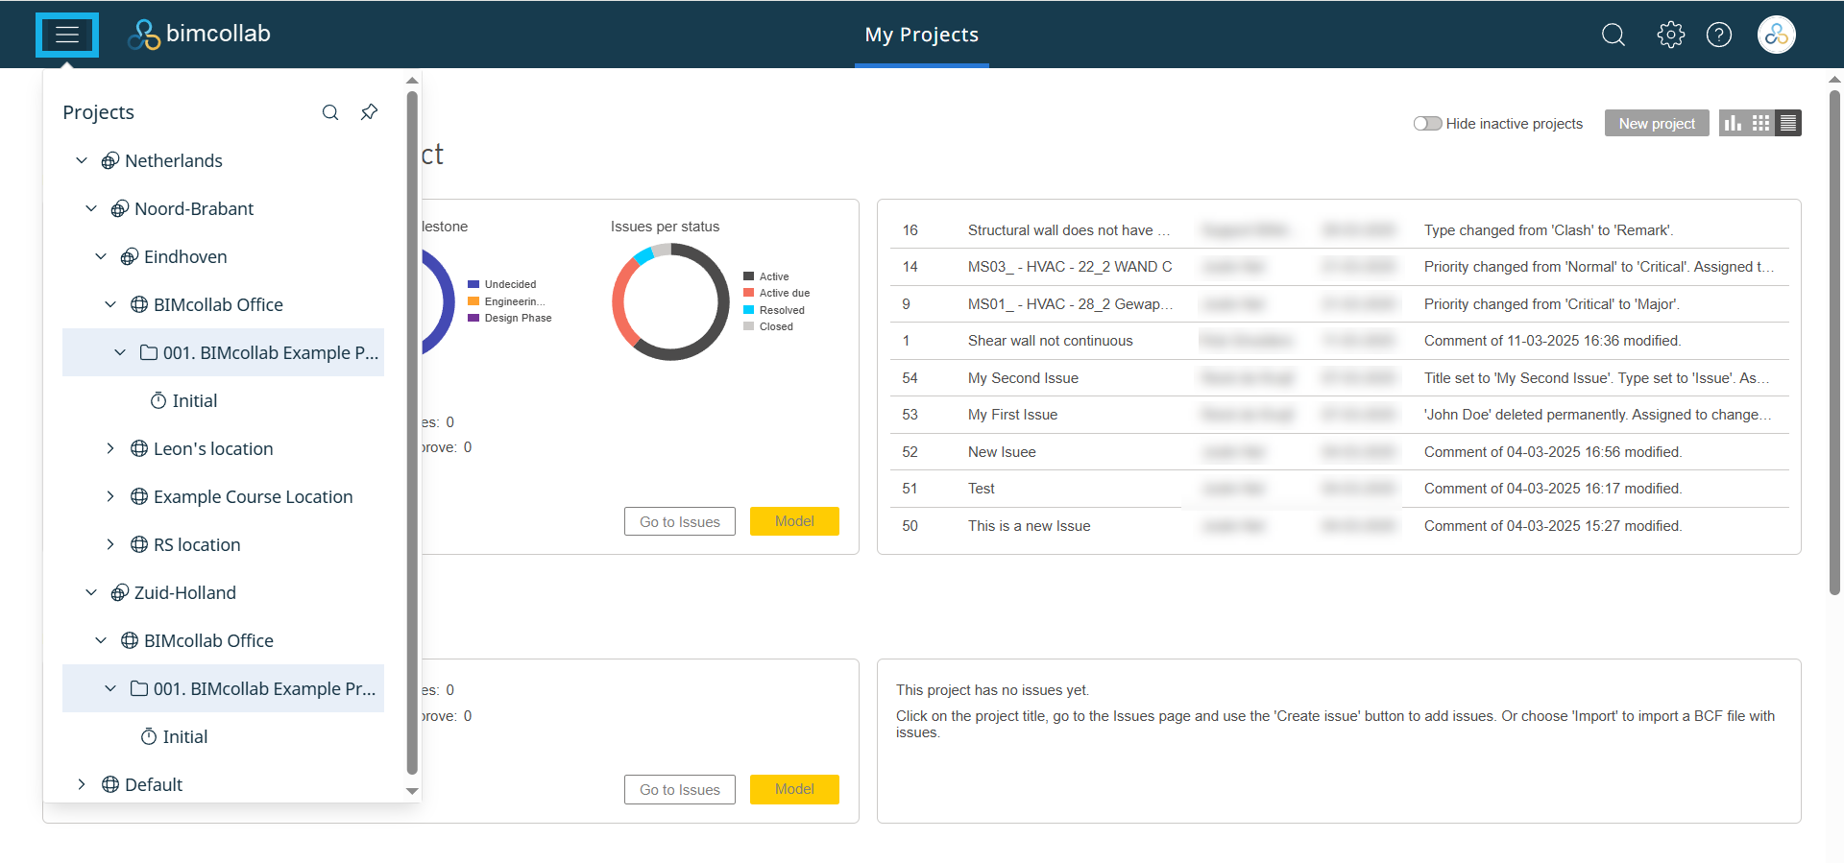
Task: Open issue 'This is a new Issue'
Action: pos(1030,526)
